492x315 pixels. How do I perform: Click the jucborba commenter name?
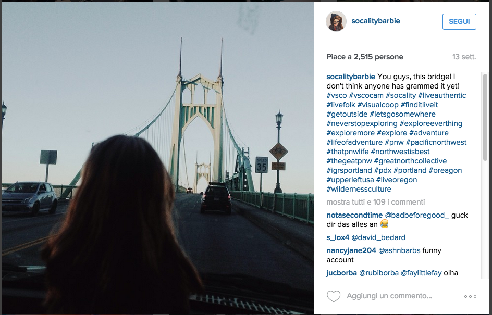(x=341, y=273)
